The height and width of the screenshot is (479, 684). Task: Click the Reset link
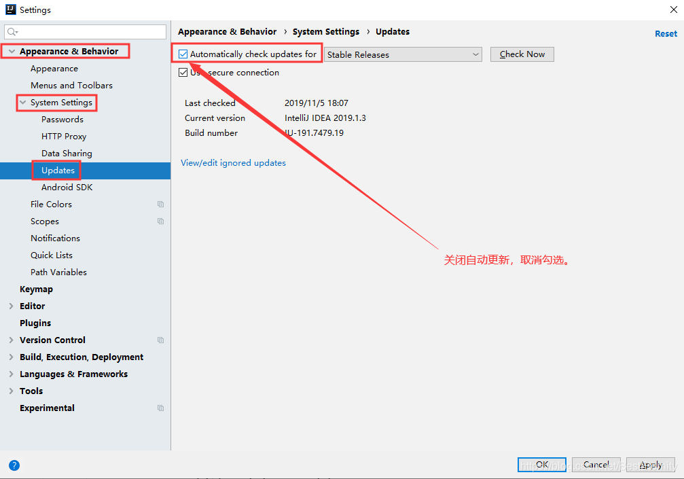666,33
